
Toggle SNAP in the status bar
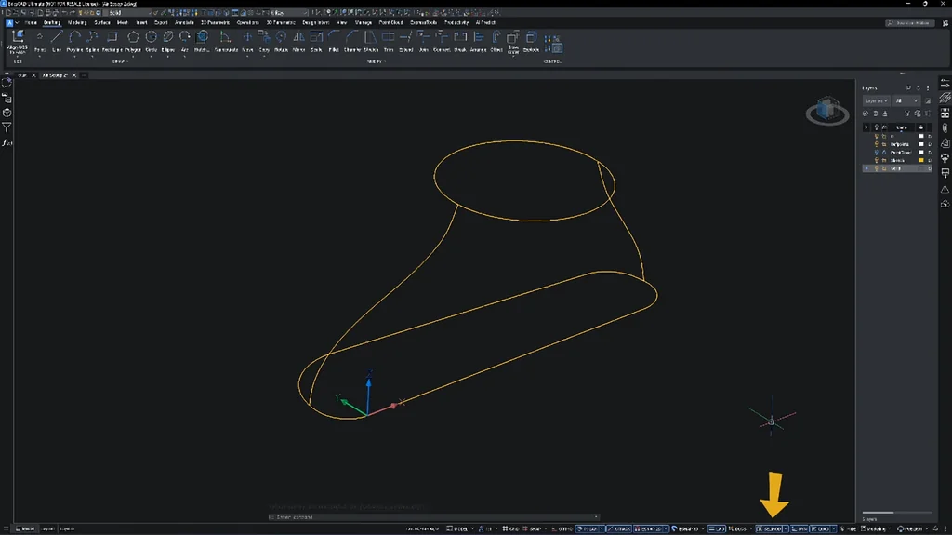pyautogui.click(x=532, y=528)
